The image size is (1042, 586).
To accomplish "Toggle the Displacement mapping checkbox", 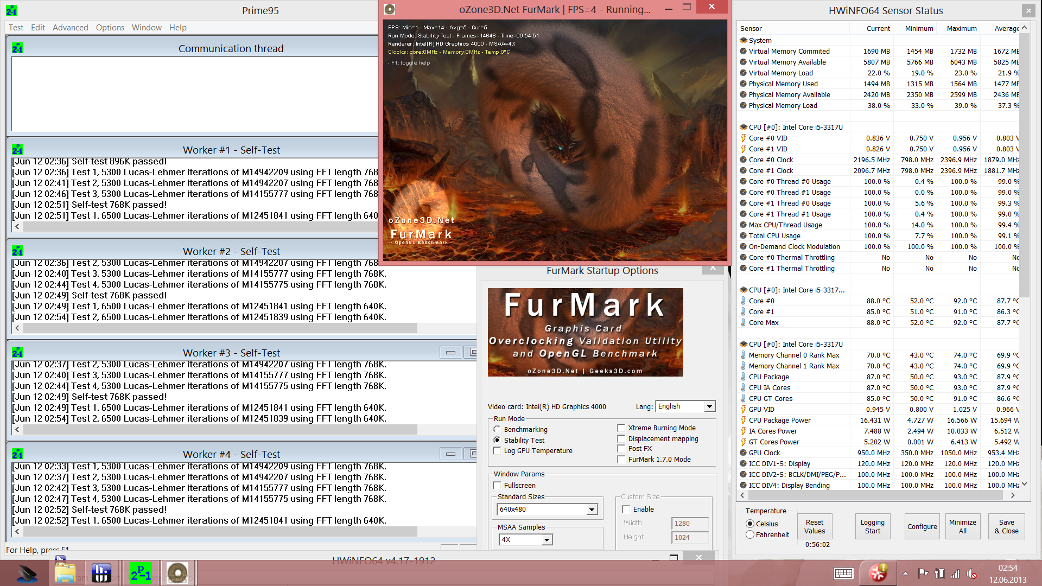I will (621, 438).
